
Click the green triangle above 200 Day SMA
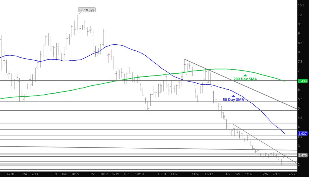point(245,75)
